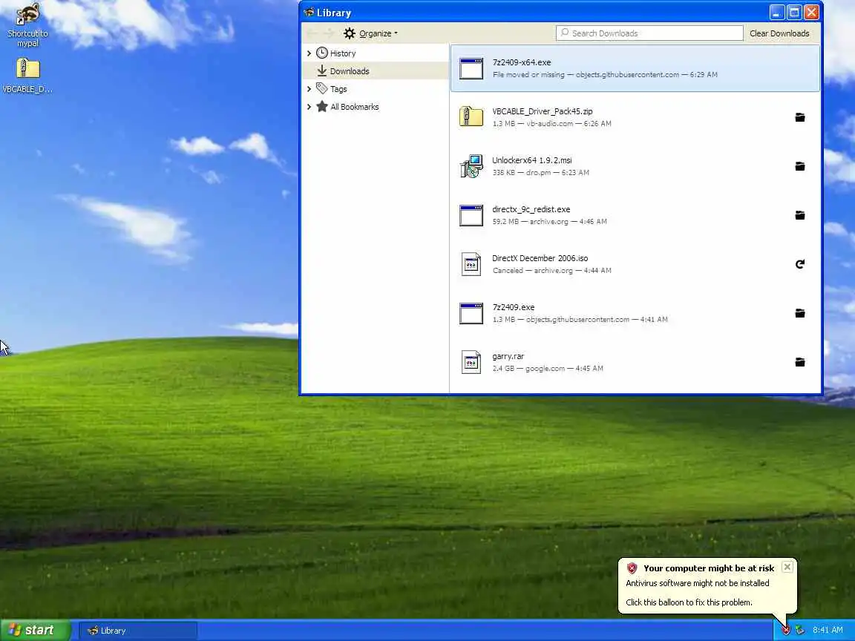The height and width of the screenshot is (641, 855).
Task: Select History in the Library sidebar
Action: [x=375, y=53]
